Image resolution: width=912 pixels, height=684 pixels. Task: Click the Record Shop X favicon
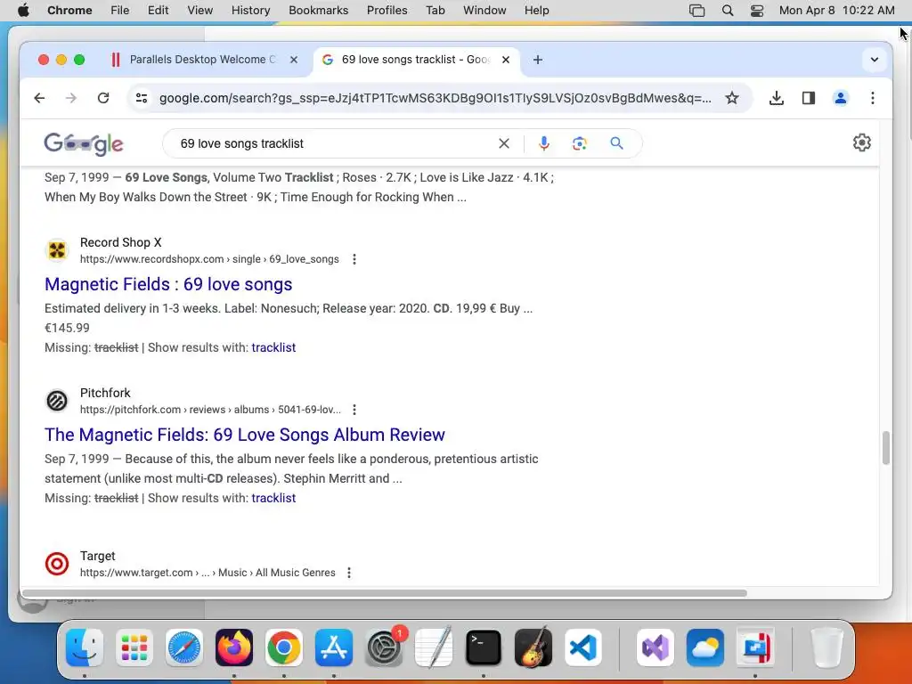57,250
